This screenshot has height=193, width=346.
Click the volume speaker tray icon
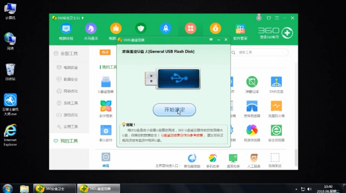309,189
